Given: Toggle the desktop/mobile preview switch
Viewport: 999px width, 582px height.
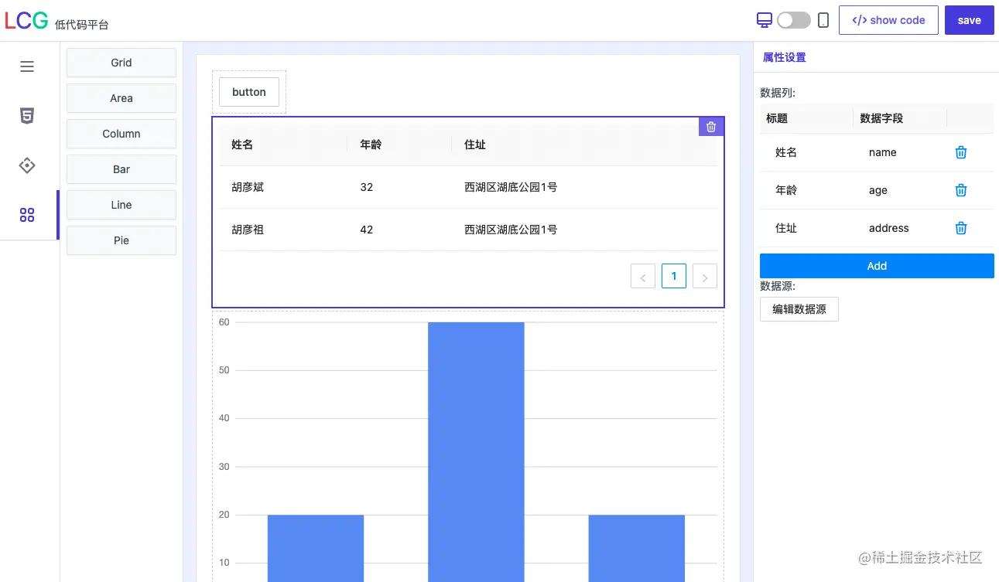Looking at the screenshot, I should point(794,20).
